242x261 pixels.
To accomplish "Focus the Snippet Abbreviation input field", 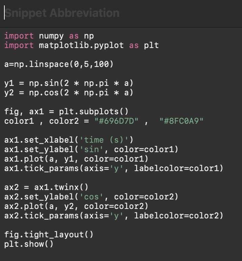I will 121,13.
